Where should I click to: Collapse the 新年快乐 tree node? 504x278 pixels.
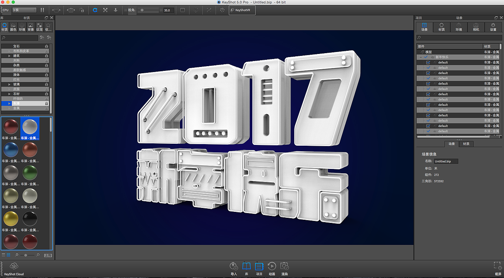pos(421,57)
